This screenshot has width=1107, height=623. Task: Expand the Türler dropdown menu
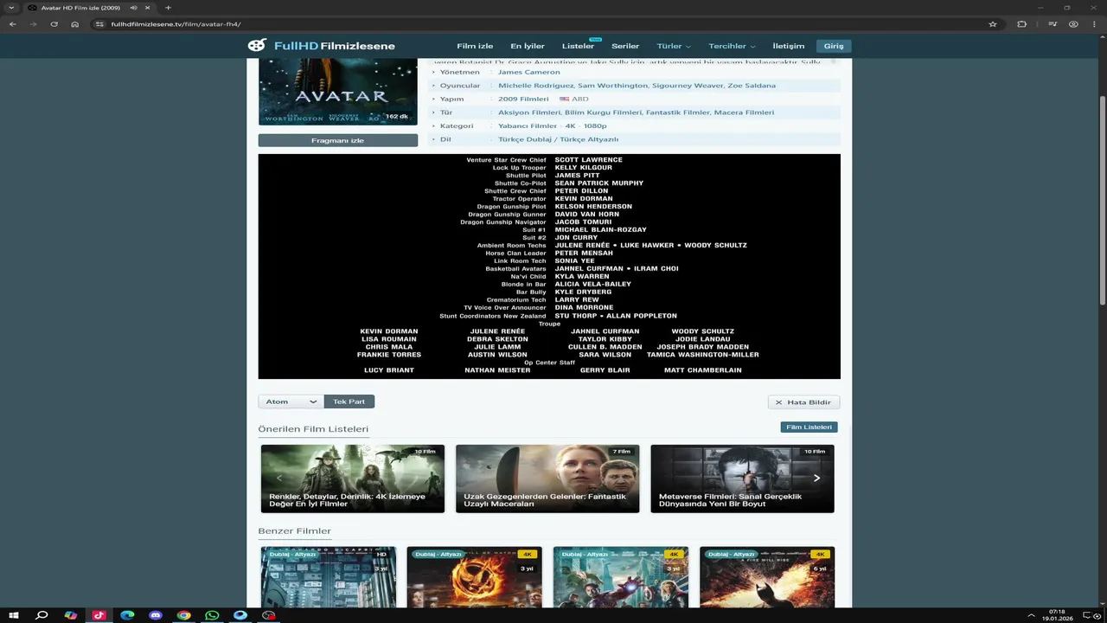pyautogui.click(x=674, y=46)
